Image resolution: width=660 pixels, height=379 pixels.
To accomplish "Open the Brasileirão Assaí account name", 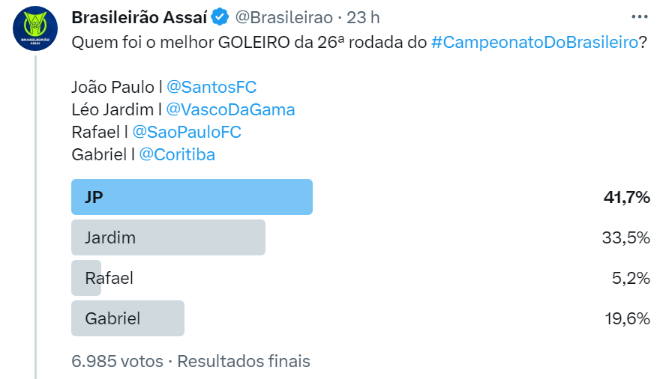I will [139, 16].
